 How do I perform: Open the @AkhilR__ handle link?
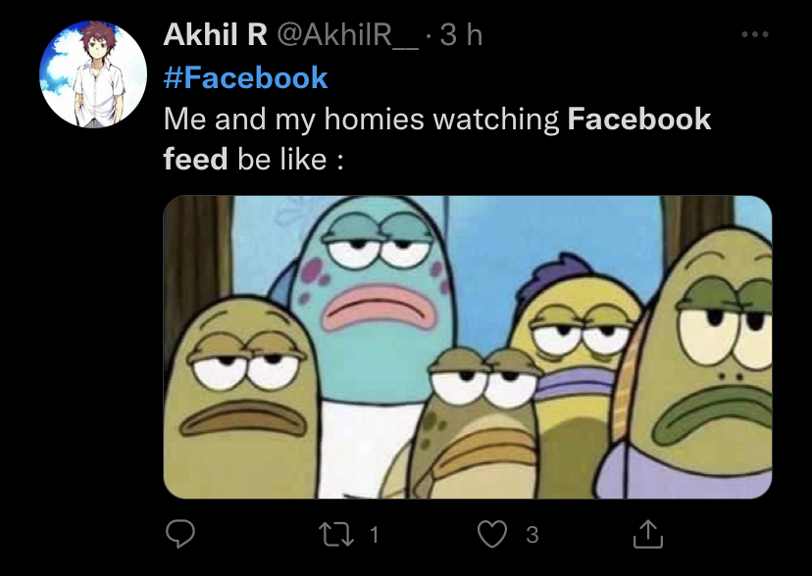coord(348,35)
